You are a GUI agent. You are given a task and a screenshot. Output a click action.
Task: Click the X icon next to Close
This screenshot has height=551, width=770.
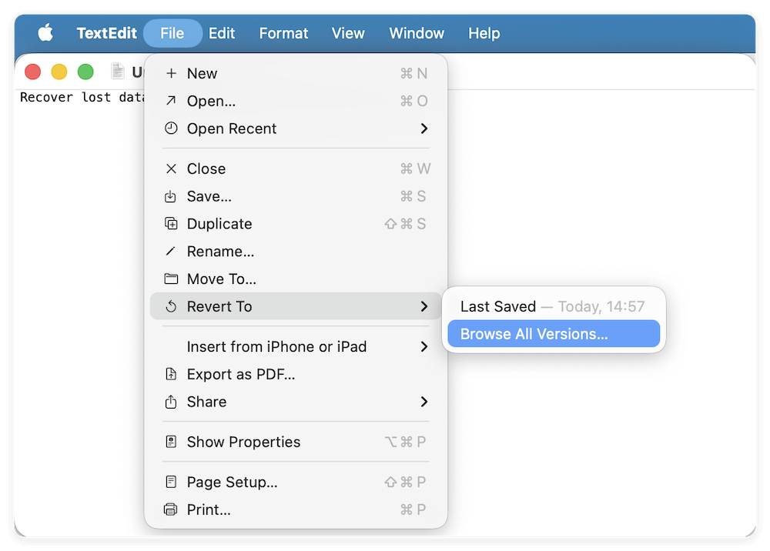169,169
